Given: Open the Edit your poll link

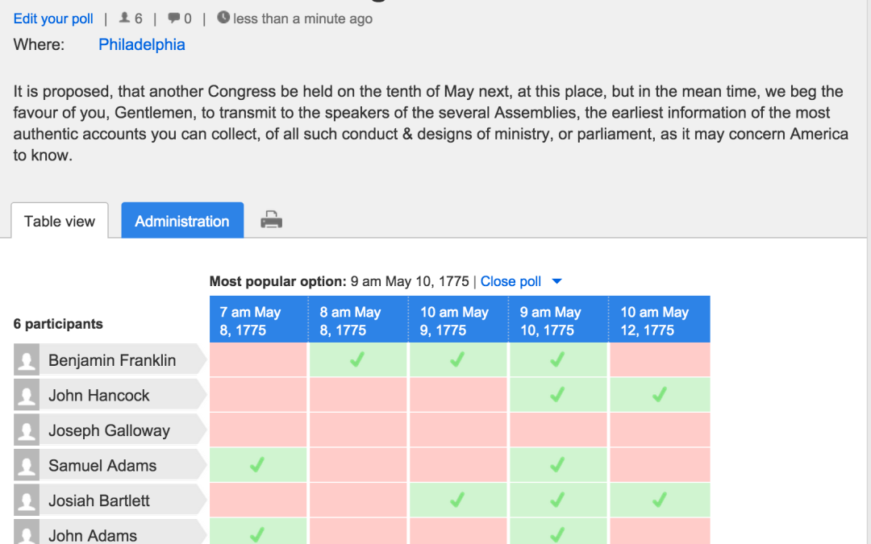Looking at the screenshot, I should (53, 19).
